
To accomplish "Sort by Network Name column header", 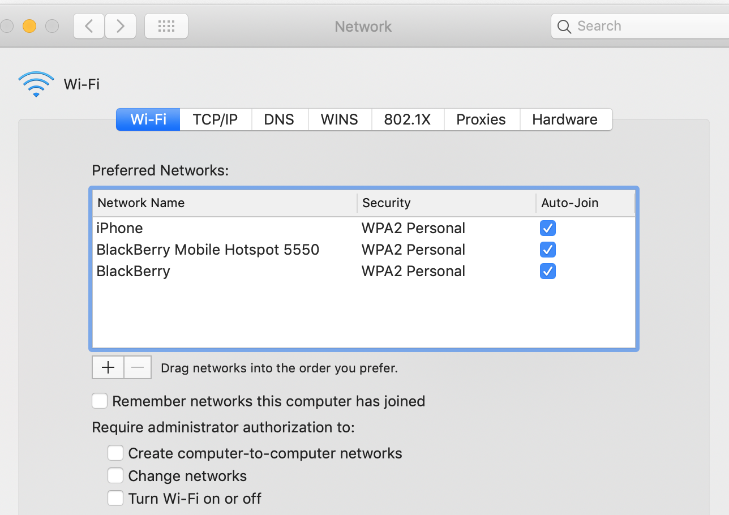I will click(x=141, y=203).
